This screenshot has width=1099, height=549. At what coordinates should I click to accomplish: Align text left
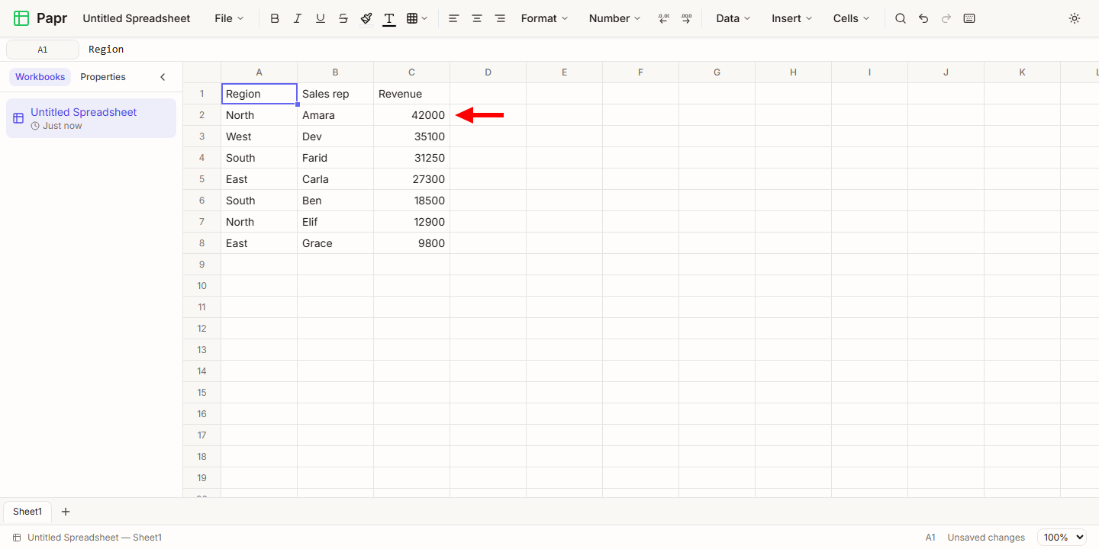pyautogui.click(x=454, y=18)
